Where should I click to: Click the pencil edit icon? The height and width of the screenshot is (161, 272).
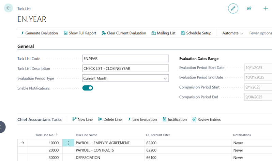pyautogui.click(x=233, y=9)
